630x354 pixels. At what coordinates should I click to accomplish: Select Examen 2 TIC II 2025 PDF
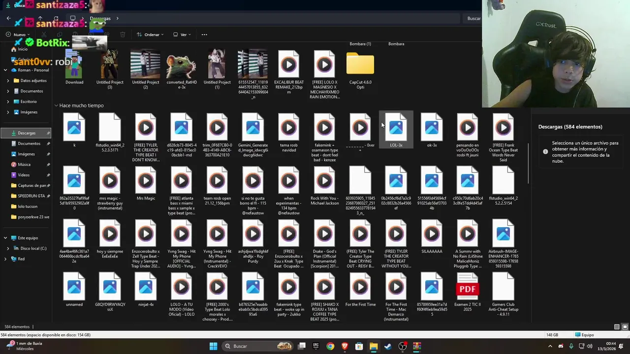[x=468, y=292]
